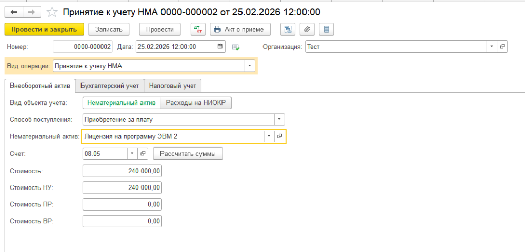Focus the Номер field
525x252 pixels.
(83, 47)
